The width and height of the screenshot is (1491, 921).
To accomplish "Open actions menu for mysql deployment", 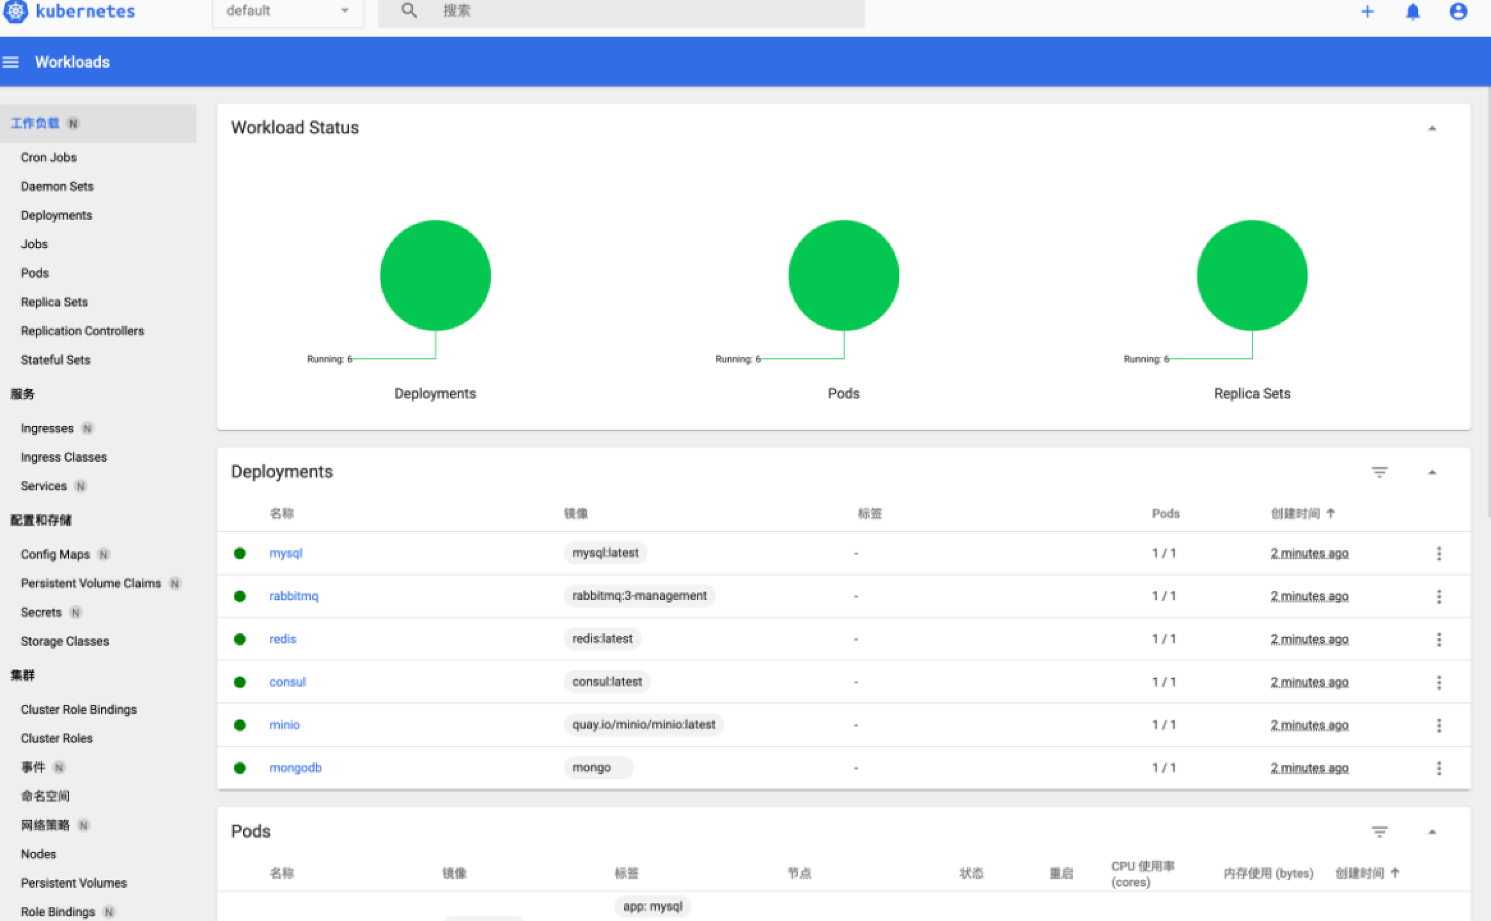I will tap(1439, 553).
